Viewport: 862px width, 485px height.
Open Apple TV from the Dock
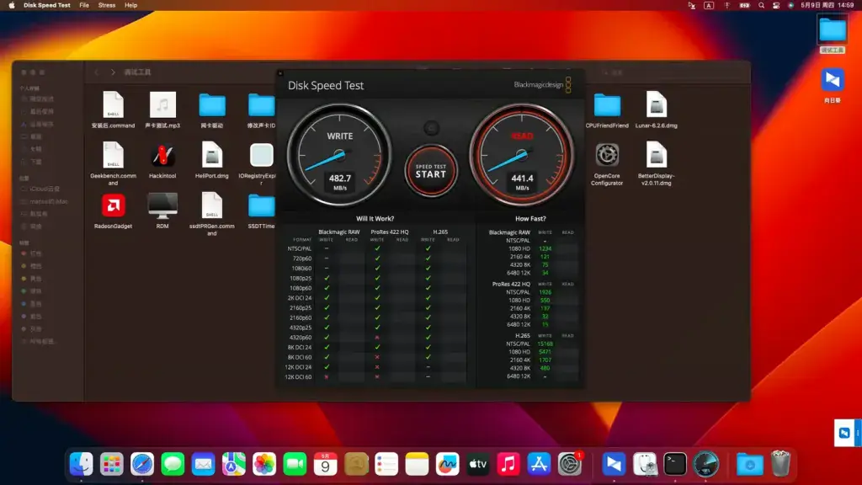point(478,464)
